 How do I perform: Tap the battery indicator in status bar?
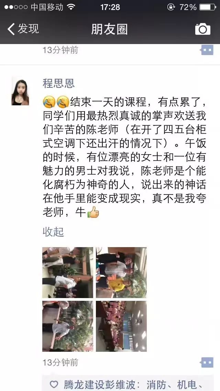pyautogui.click(x=208, y=7)
